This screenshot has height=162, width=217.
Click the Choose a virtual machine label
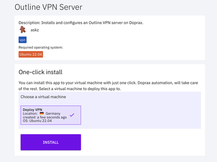tap(43, 97)
